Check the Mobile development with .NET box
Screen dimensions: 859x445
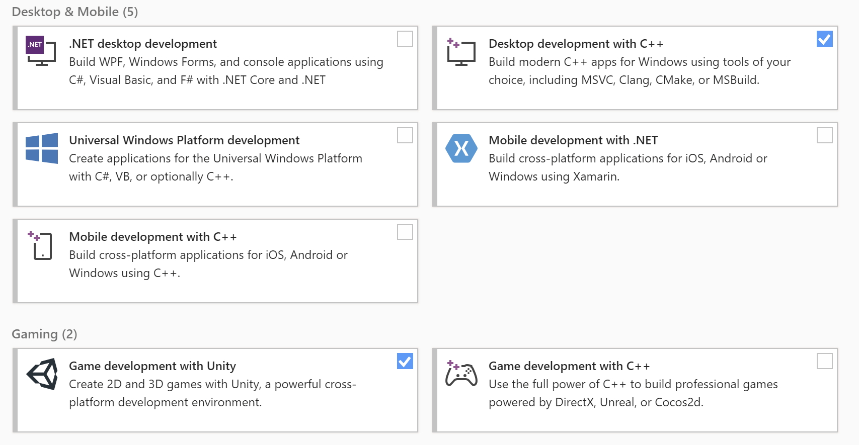click(x=824, y=135)
